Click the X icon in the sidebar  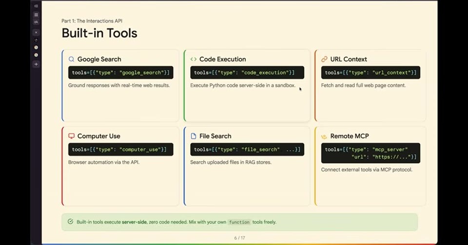pyautogui.click(x=36, y=32)
